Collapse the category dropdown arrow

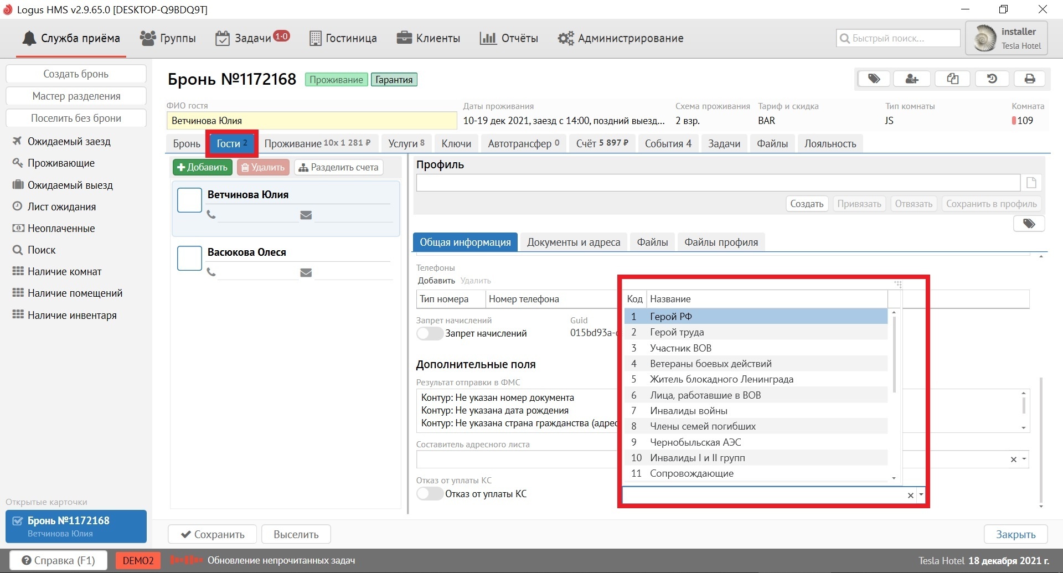(921, 495)
